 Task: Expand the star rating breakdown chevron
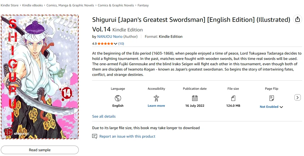tap(115, 44)
